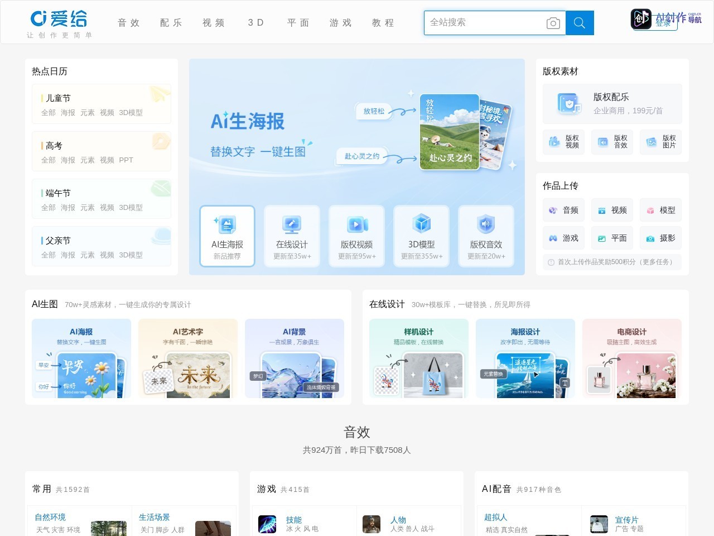Viewport: 714px width, 536px height.
Task: Open 超拟人 AI voice category
Action: tap(496, 517)
